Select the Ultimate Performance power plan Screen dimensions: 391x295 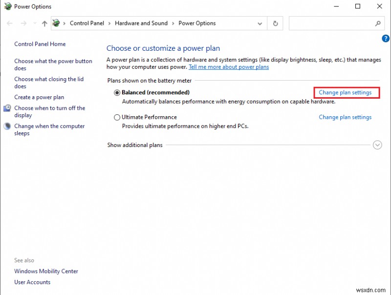coord(117,117)
